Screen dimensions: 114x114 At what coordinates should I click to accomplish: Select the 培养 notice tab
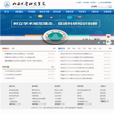pos(74,48)
